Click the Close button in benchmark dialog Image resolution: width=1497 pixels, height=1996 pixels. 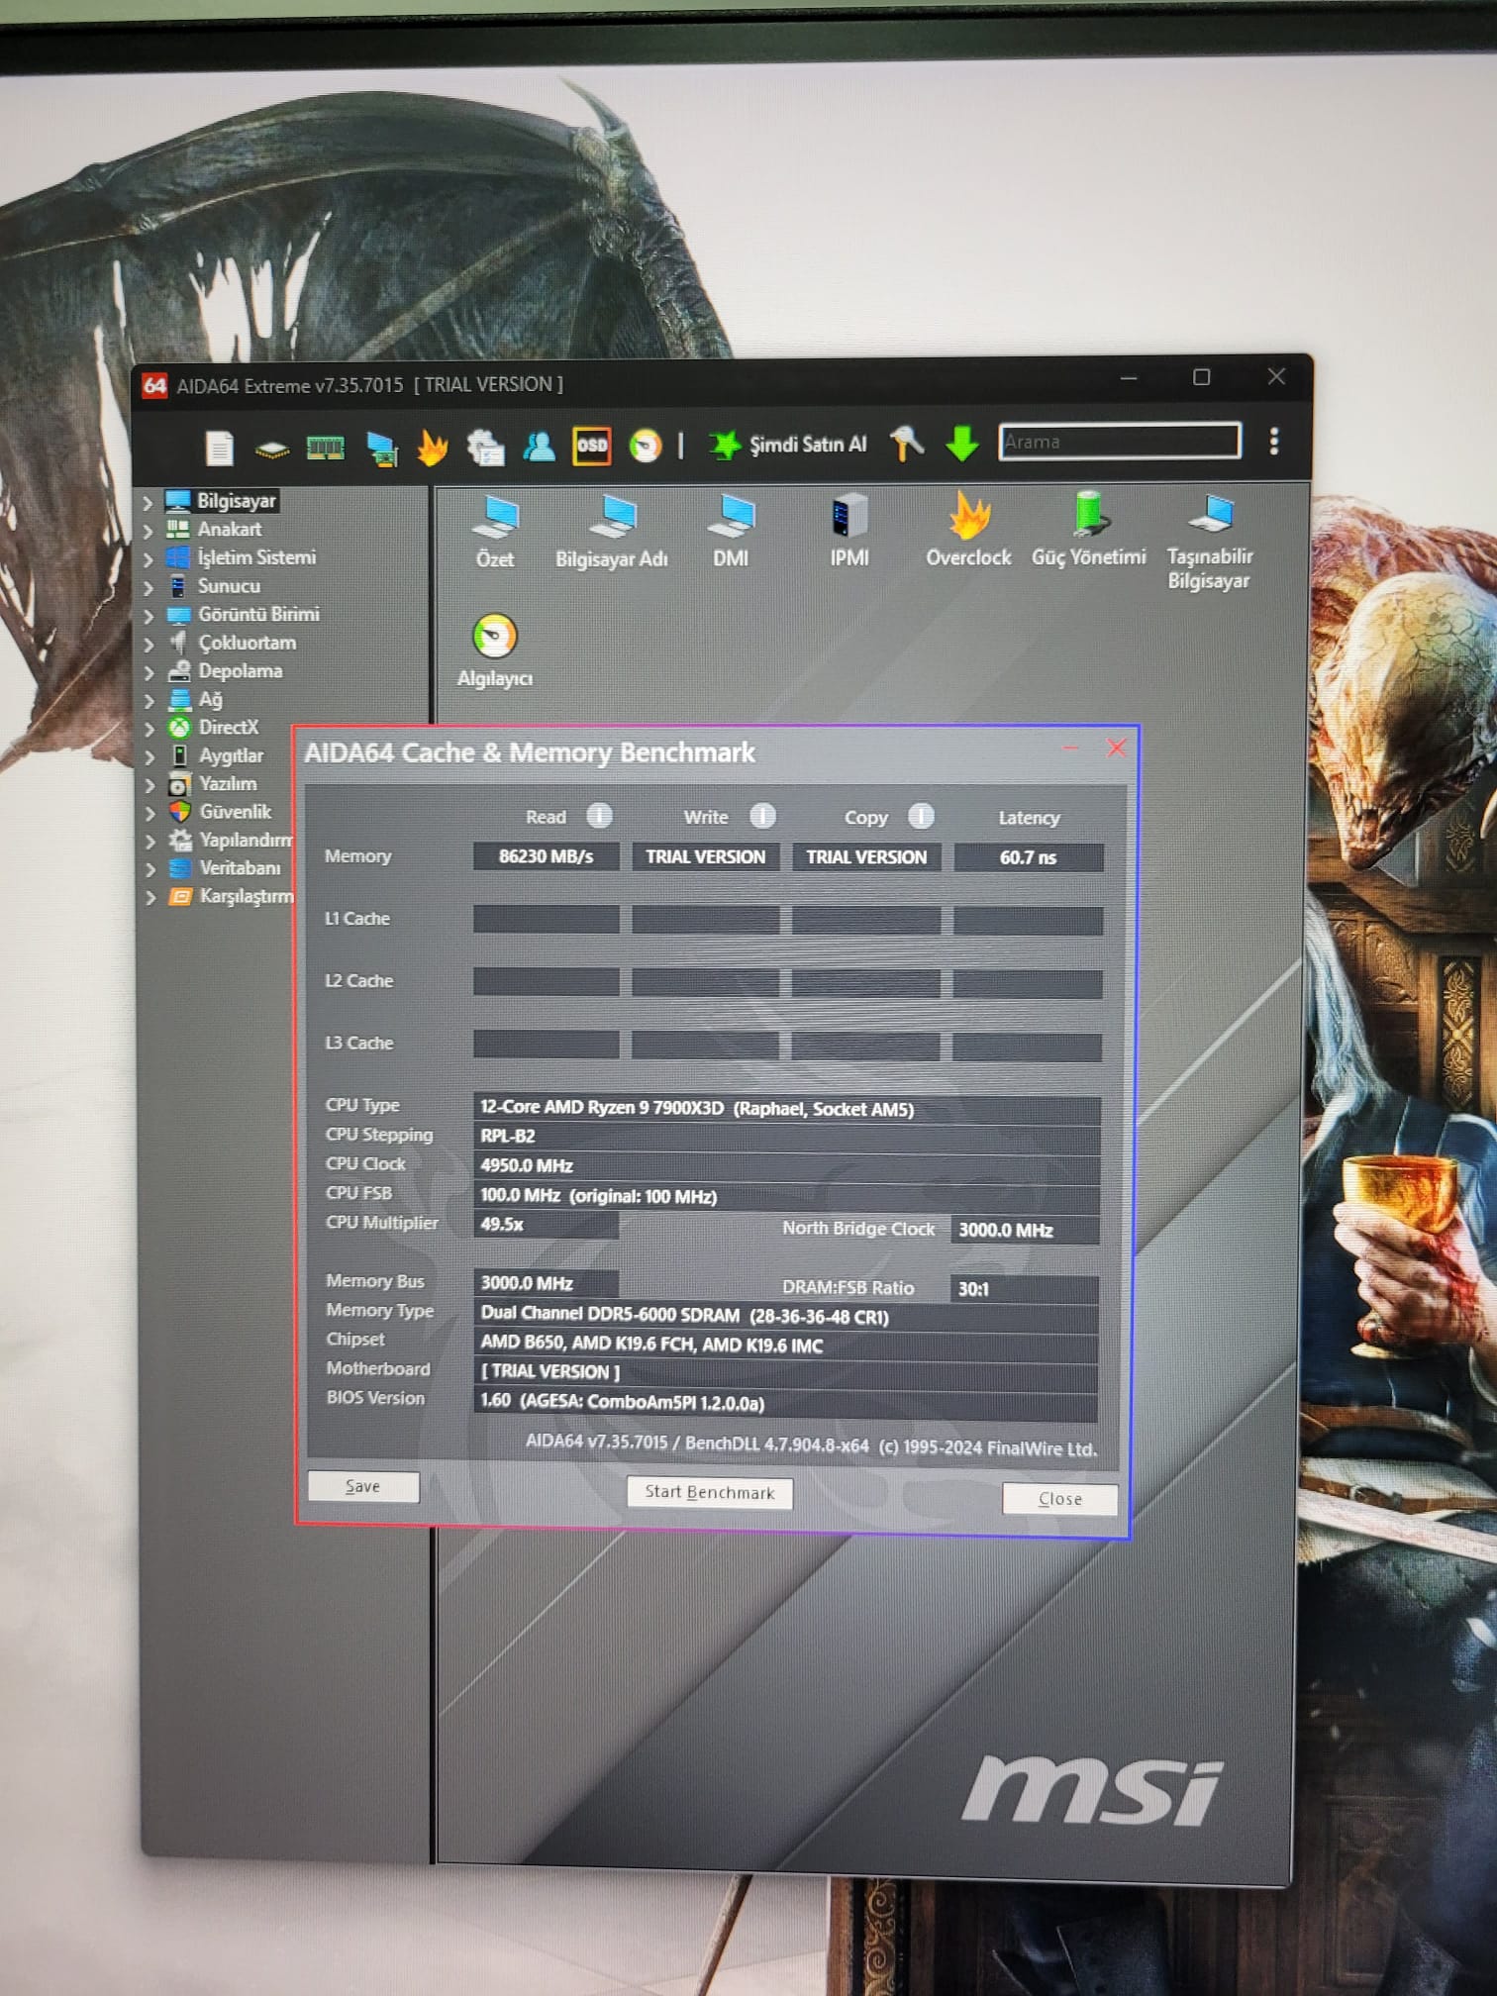coord(1059,1499)
